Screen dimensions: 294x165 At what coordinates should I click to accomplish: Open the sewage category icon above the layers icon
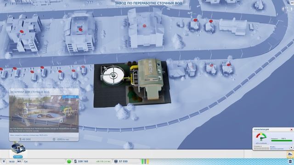point(290,154)
